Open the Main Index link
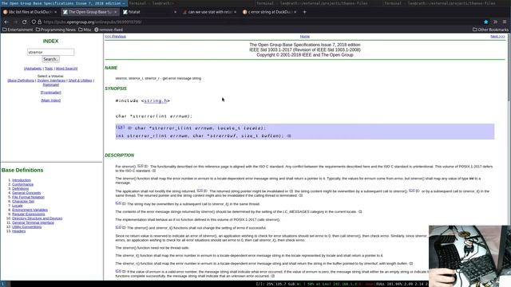 pyautogui.click(x=51, y=100)
